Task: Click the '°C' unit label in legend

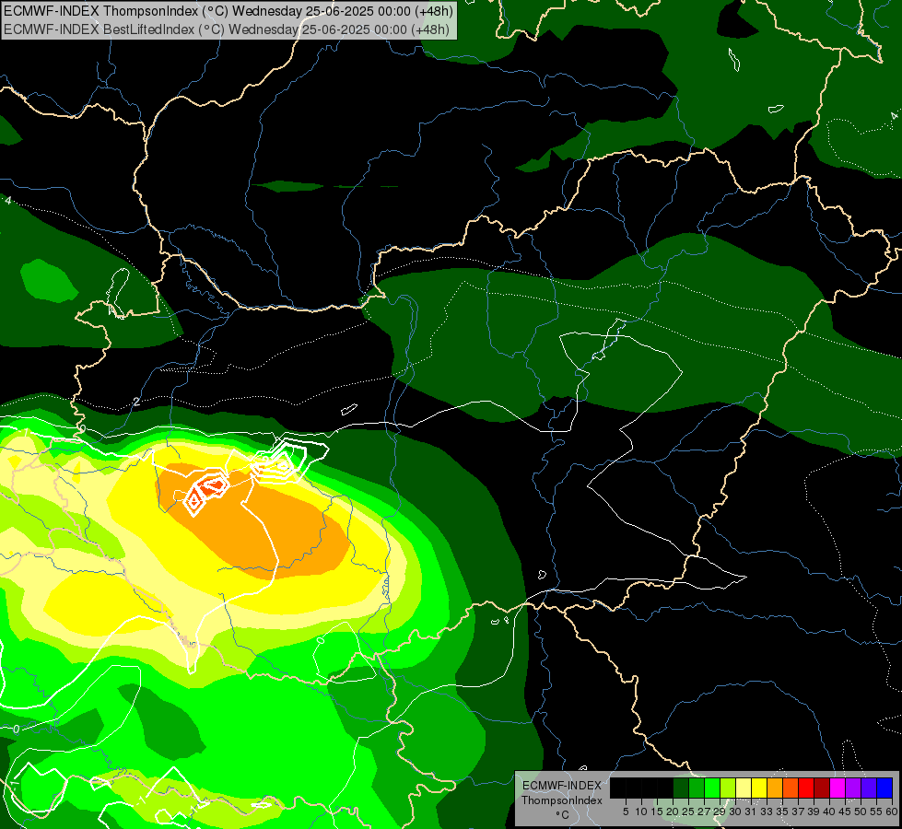Action: [562, 815]
